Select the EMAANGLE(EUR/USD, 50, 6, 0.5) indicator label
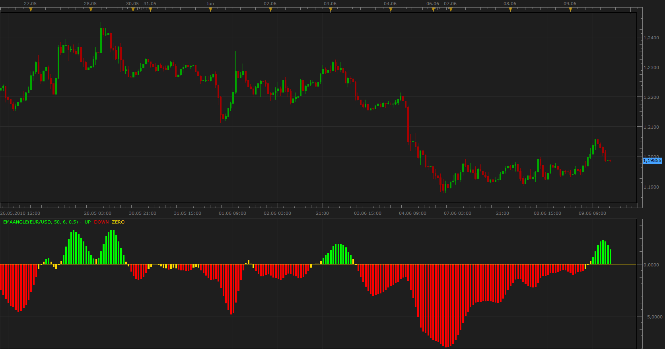The height and width of the screenshot is (349, 665). point(41,222)
